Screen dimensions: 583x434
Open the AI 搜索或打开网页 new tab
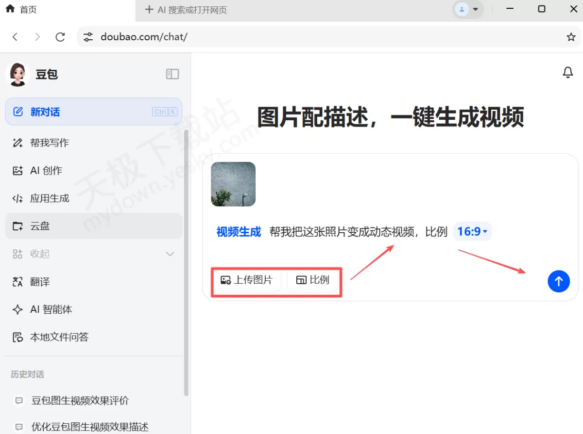pyautogui.click(x=186, y=10)
